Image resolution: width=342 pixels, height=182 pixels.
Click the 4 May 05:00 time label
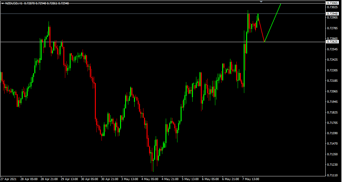(x=150, y=179)
